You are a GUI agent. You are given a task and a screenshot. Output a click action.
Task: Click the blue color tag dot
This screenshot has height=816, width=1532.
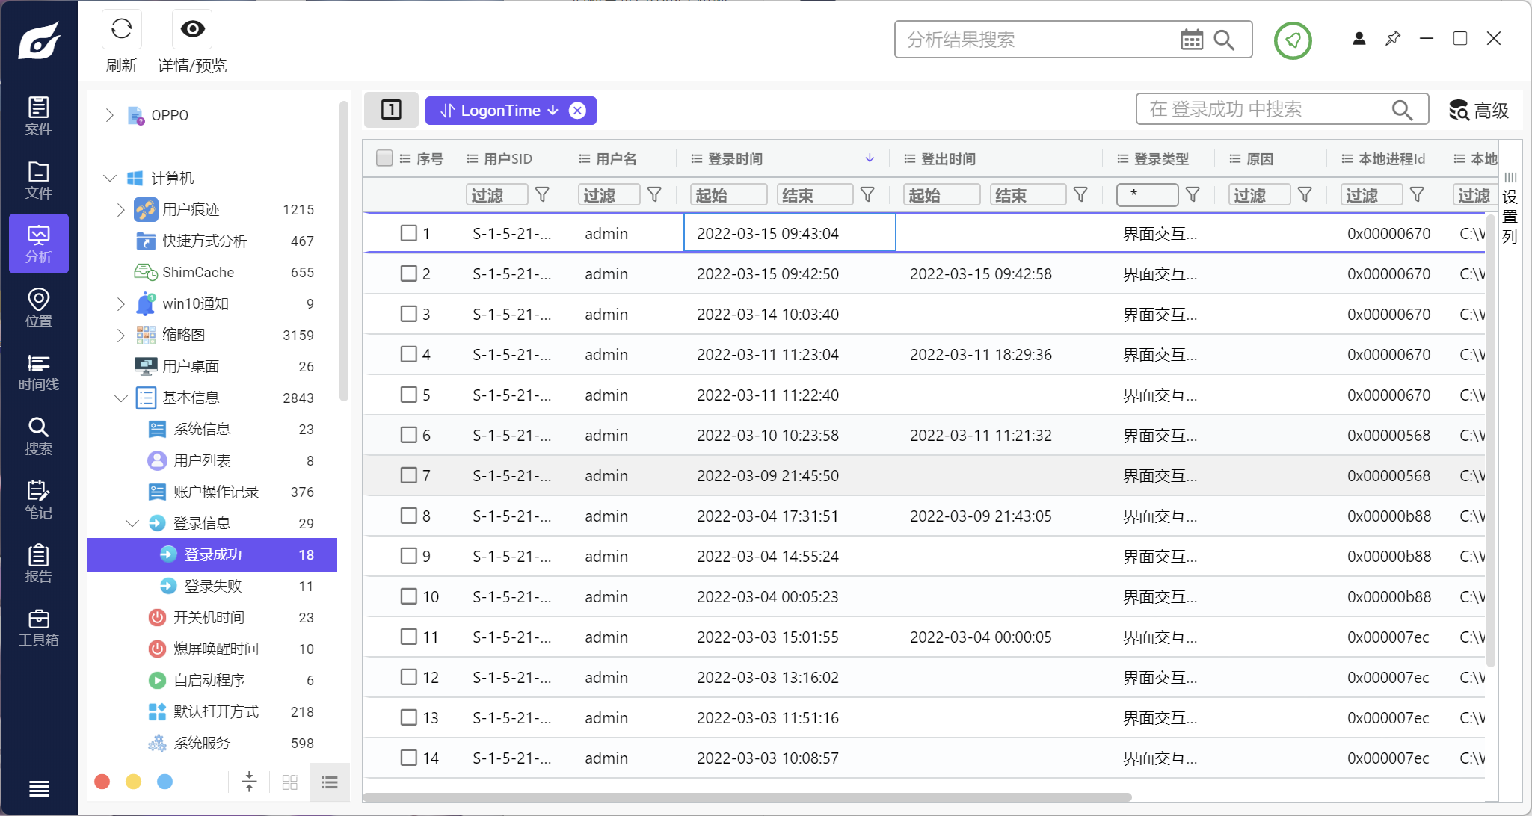click(x=165, y=782)
